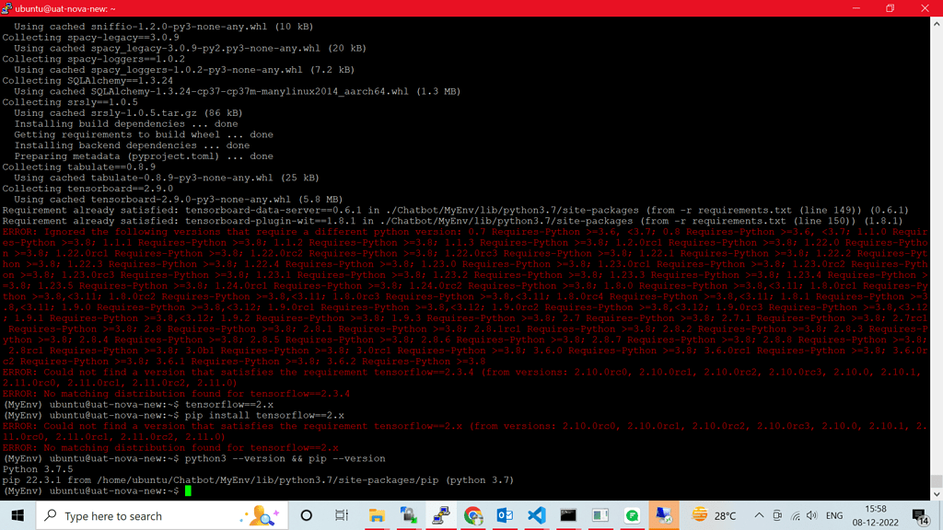Viewport: 943px width, 530px height.
Task: Click the Task View button
Action: coord(342,515)
